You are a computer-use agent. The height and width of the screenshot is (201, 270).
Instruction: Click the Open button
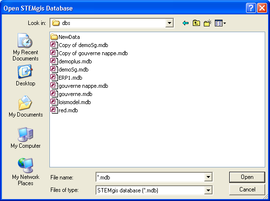247,177
